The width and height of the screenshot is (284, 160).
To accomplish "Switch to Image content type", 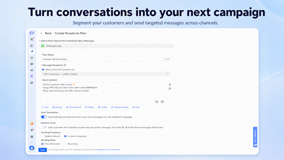I will click(x=58, y=107).
